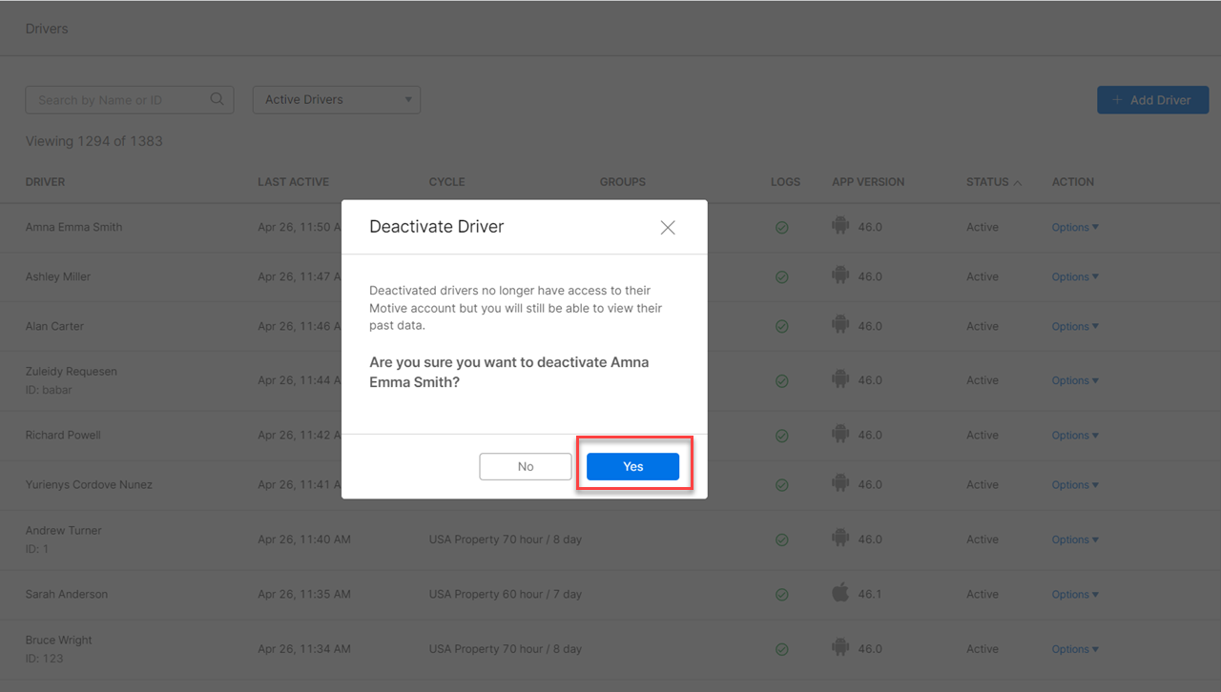Click the Add Driver button
Screen dimensions: 1221x692
(1153, 100)
